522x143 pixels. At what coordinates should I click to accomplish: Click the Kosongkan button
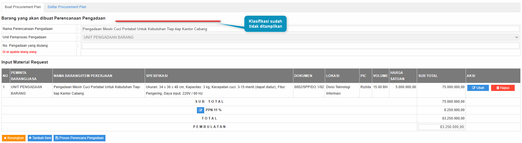click(x=14, y=138)
